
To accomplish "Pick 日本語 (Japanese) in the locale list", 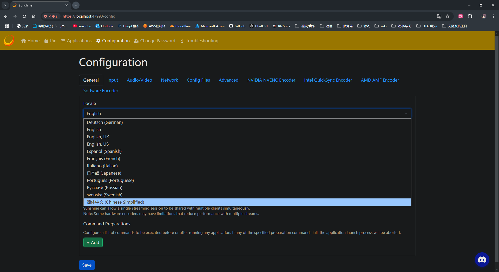I will point(104,173).
